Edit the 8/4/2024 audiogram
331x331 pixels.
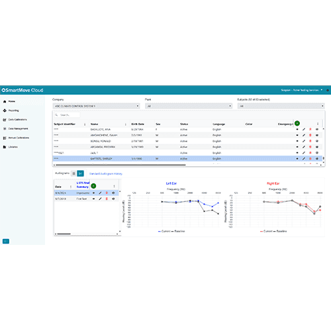(100, 193)
